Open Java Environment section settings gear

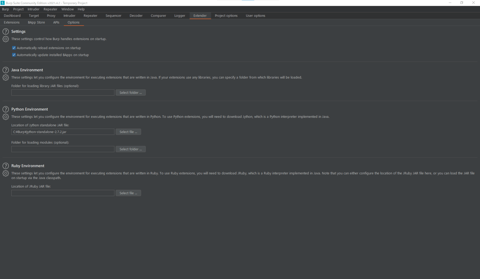point(5,77)
